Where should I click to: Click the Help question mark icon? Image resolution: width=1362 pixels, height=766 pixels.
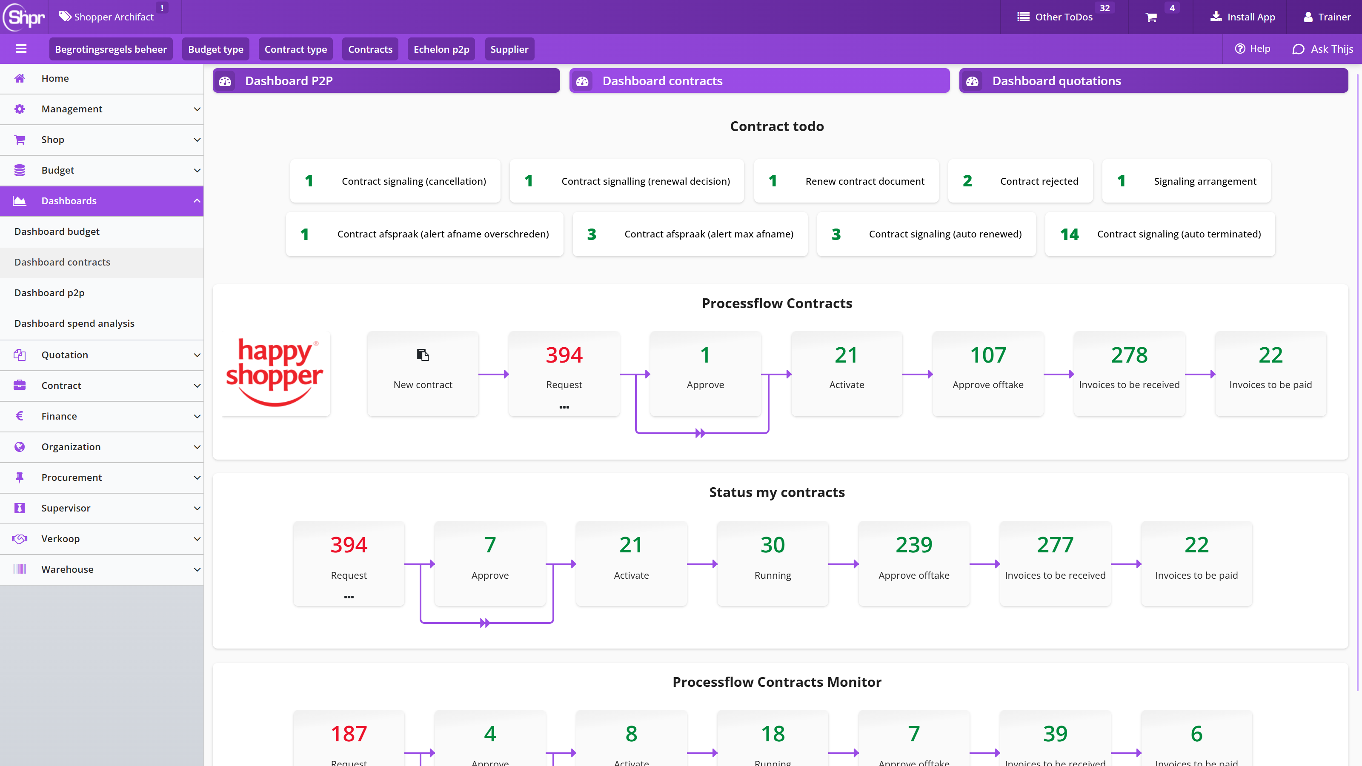[x=1240, y=49]
